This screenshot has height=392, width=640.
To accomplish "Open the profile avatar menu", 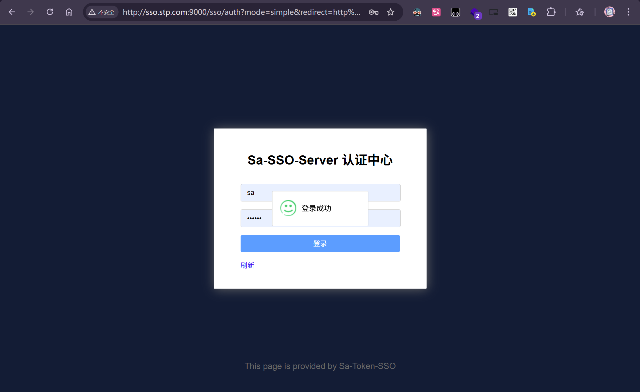I will point(609,12).
